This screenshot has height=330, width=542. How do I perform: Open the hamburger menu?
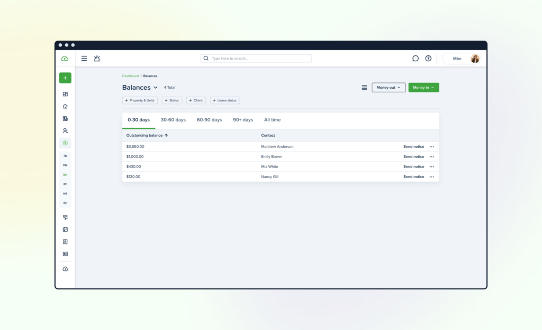click(x=84, y=58)
